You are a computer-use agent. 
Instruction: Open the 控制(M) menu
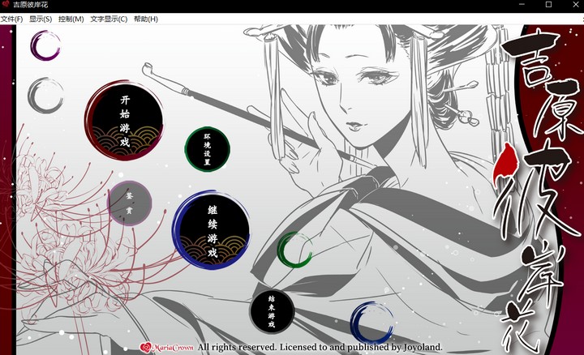[71, 19]
